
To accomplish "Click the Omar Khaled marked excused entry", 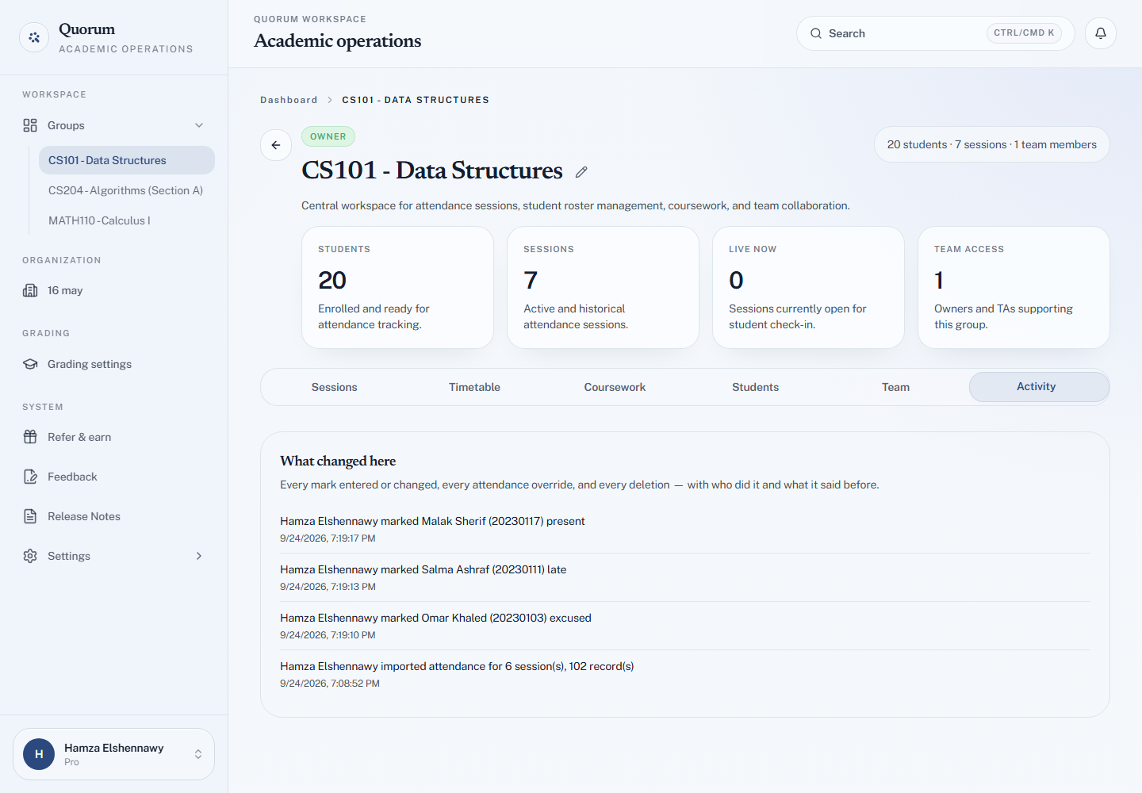I will click(685, 626).
